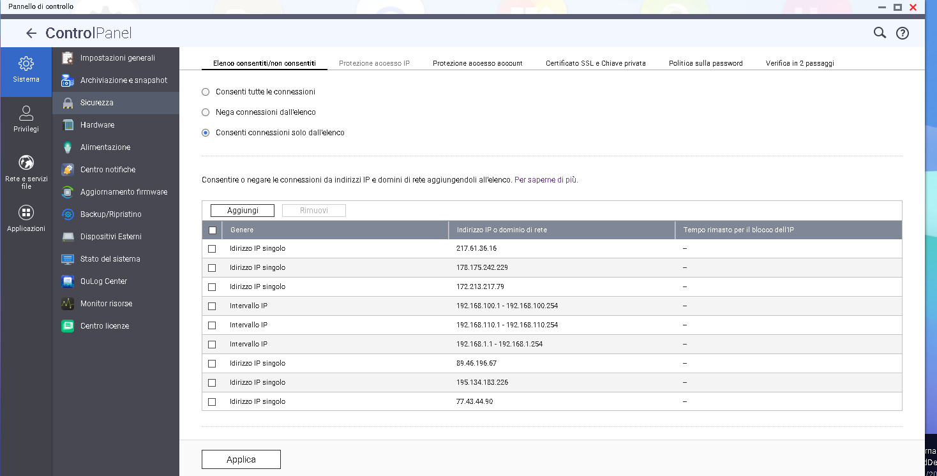
Task: Click the Impostazioni generali clipboard icon
Action: click(68, 58)
